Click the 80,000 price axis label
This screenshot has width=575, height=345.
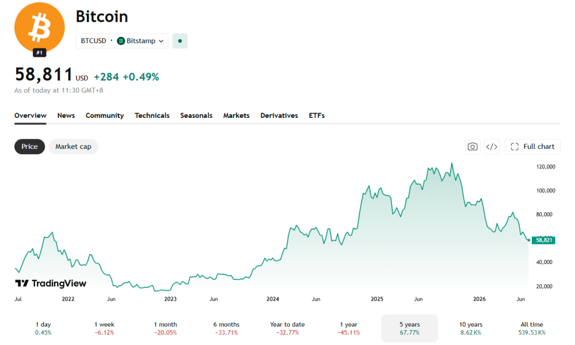click(x=544, y=214)
